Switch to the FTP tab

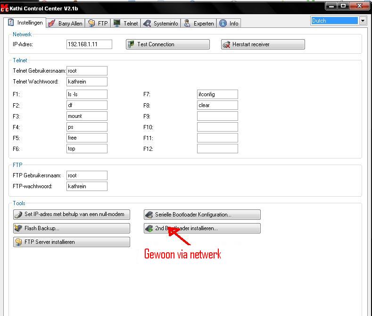click(98, 23)
